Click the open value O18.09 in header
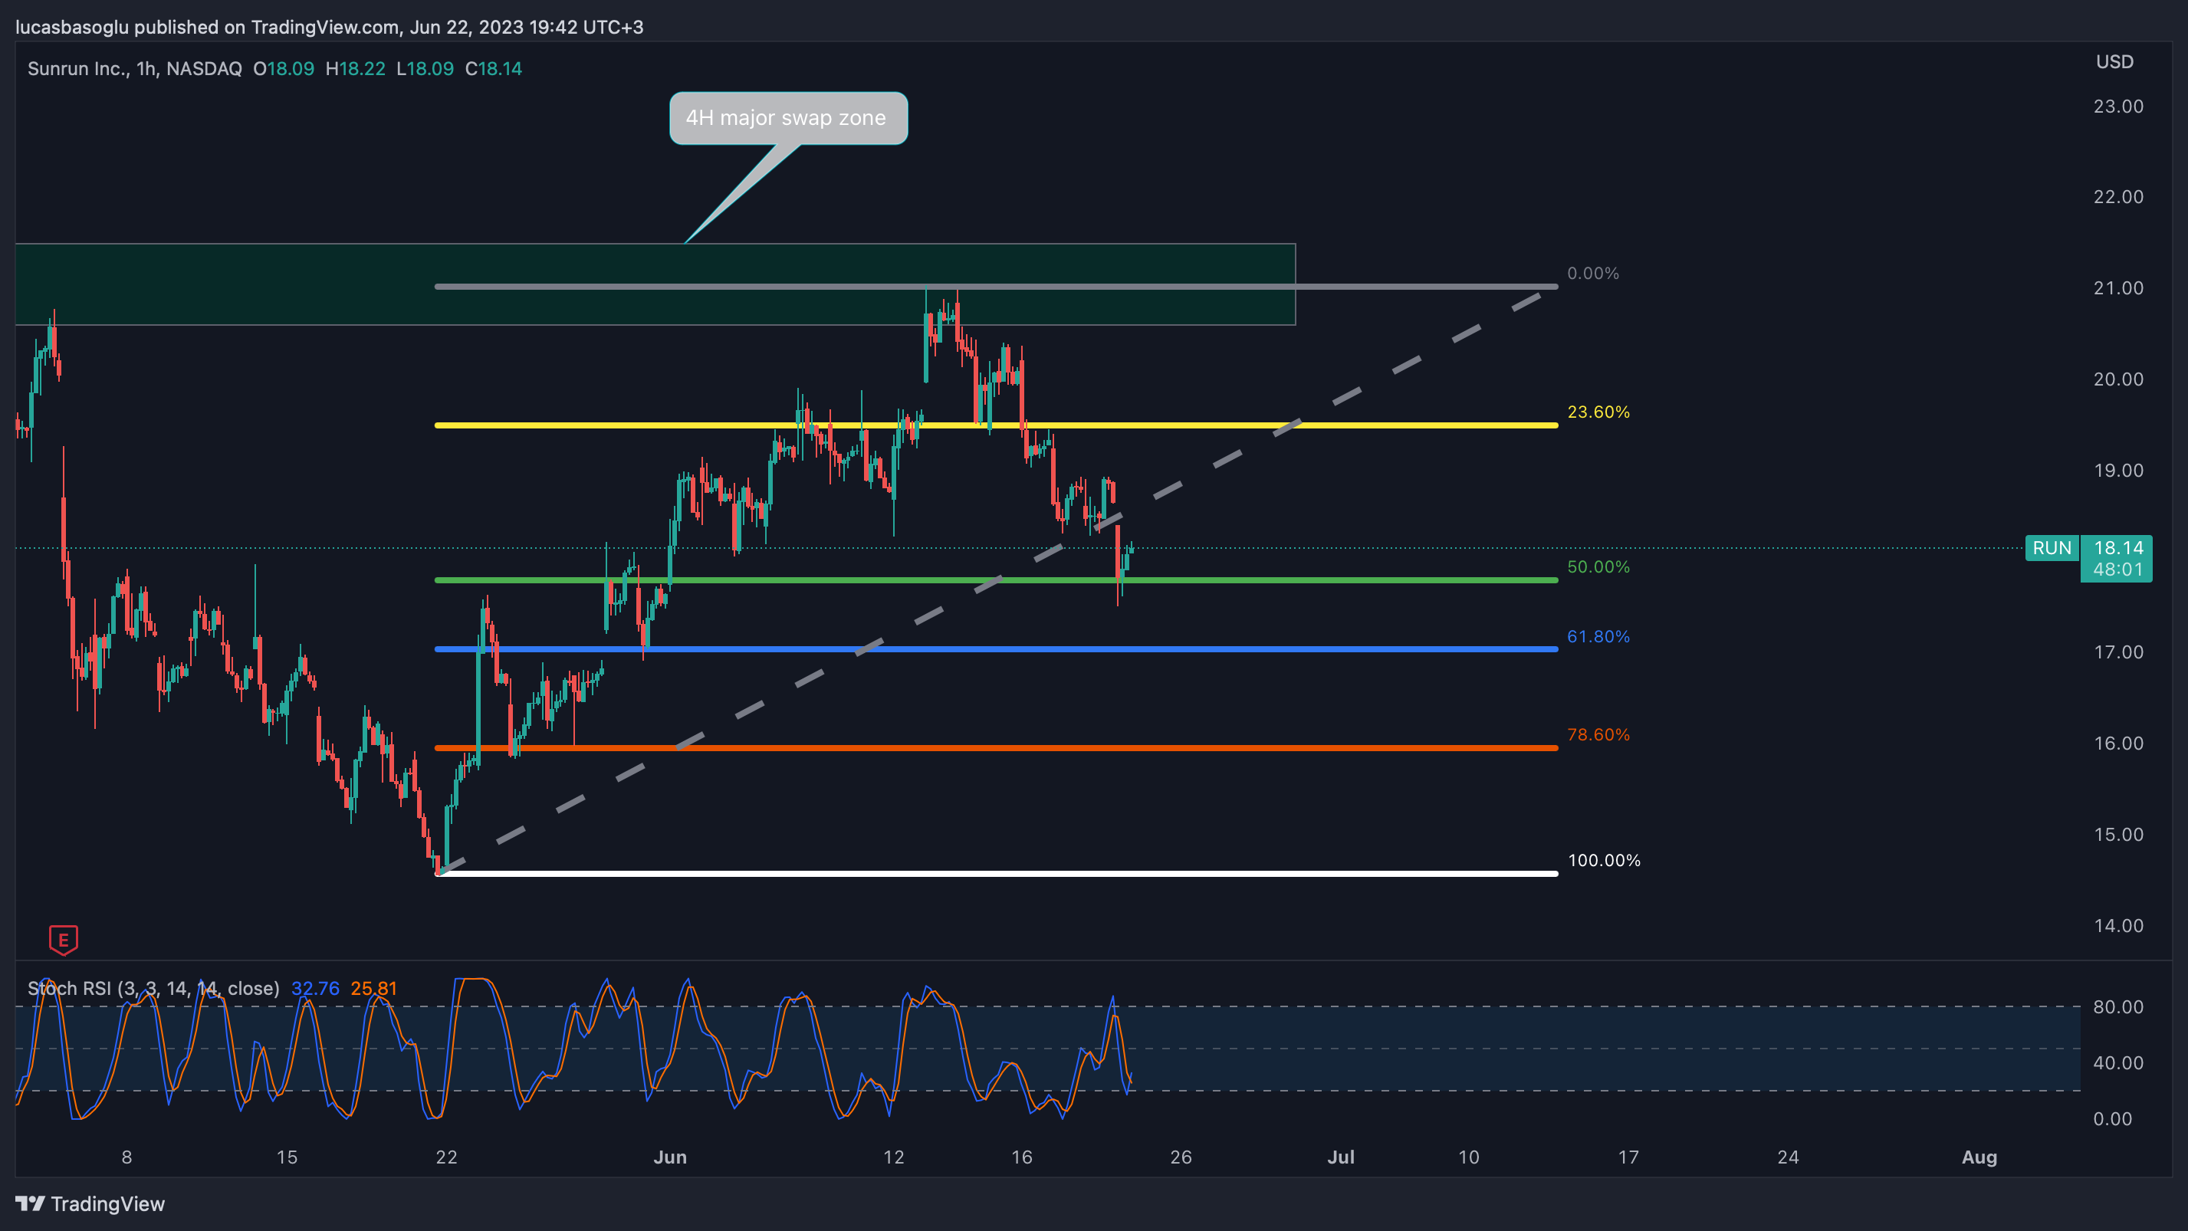This screenshot has height=1231, width=2188. [x=284, y=69]
